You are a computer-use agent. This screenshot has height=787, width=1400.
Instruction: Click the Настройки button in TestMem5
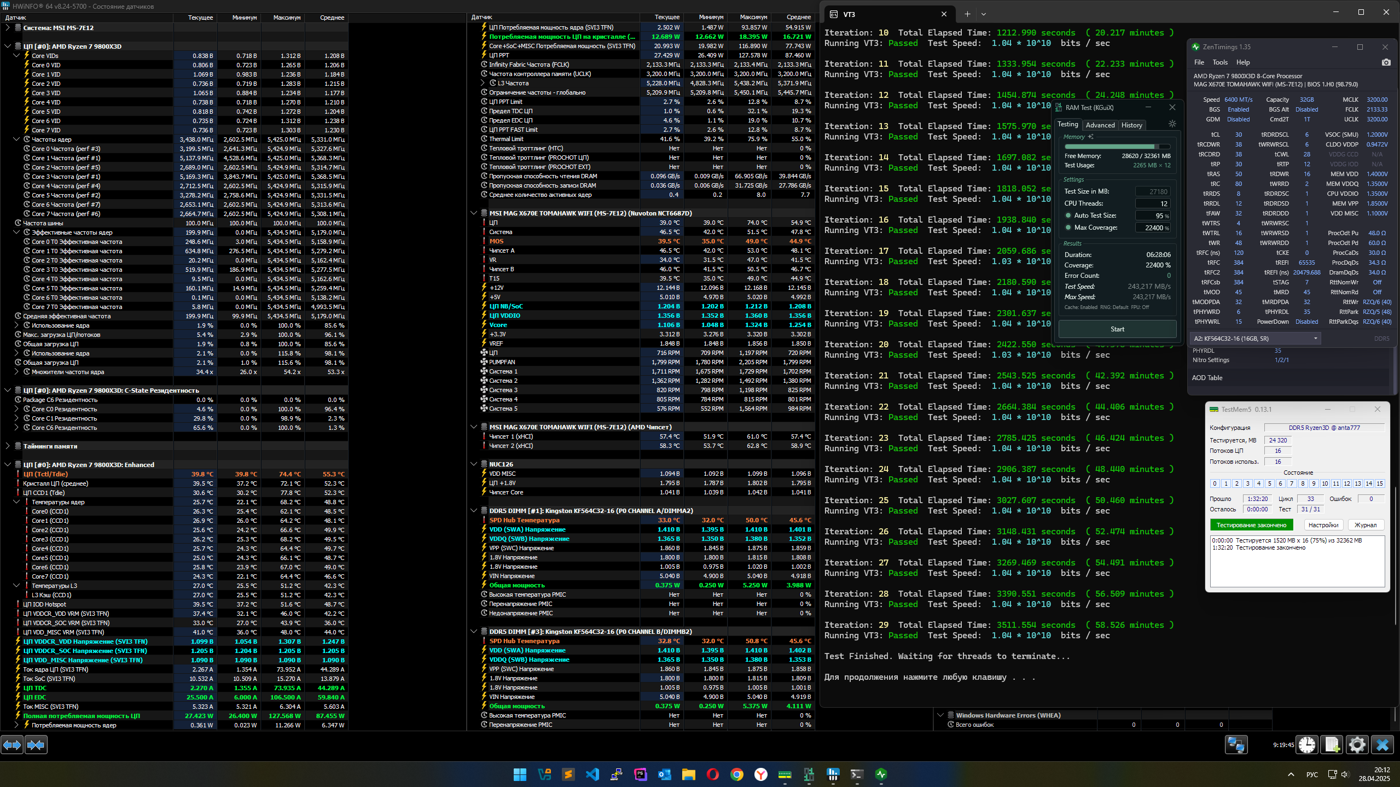pyautogui.click(x=1323, y=525)
